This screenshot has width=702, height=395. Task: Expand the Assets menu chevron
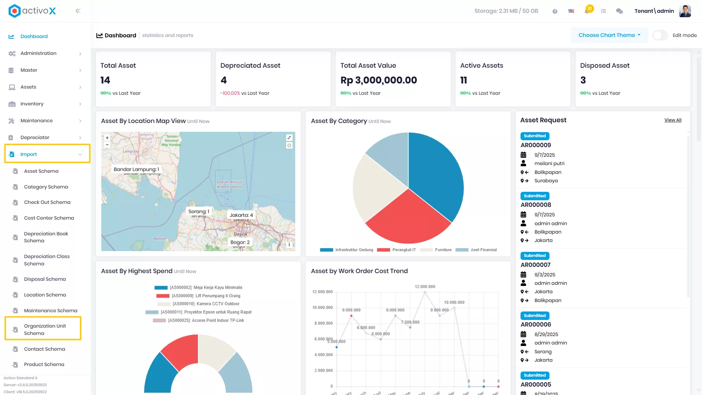pyautogui.click(x=80, y=87)
